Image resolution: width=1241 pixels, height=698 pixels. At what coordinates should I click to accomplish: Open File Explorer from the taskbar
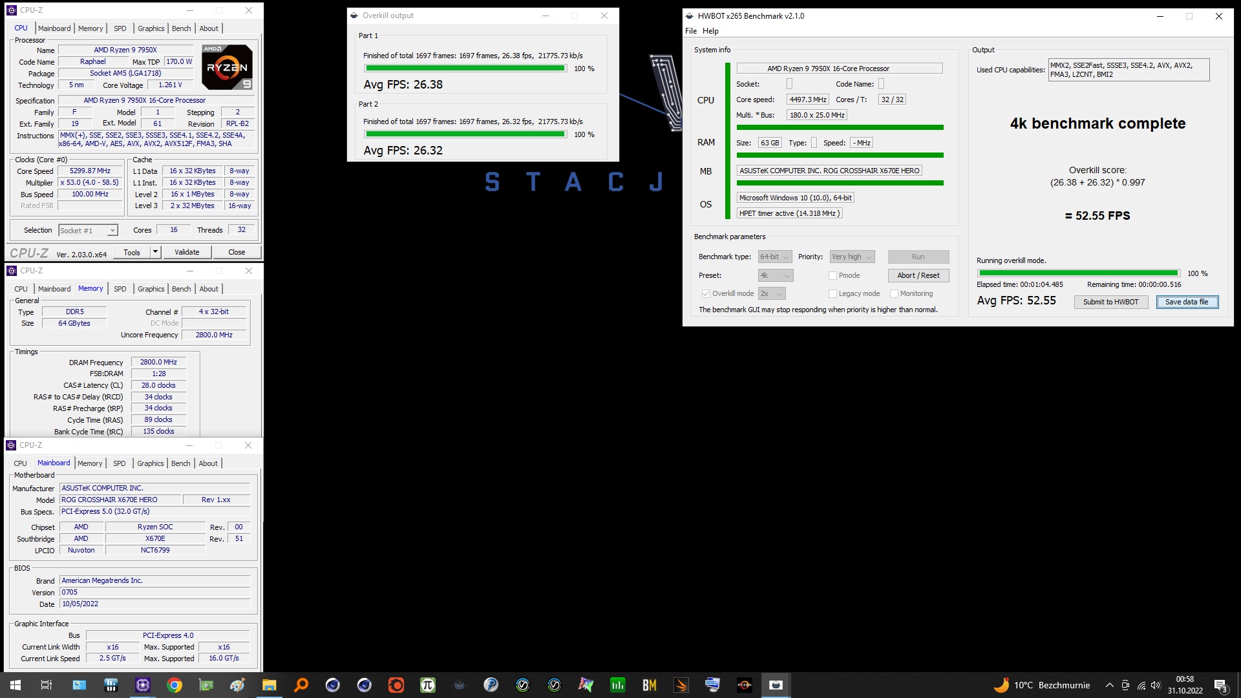point(270,685)
